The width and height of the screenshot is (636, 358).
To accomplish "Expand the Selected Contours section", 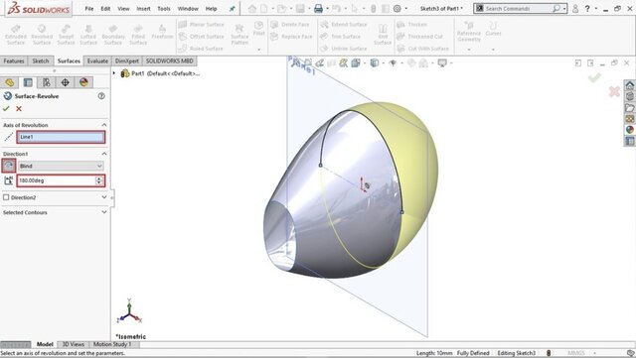I will pyautogui.click(x=104, y=212).
